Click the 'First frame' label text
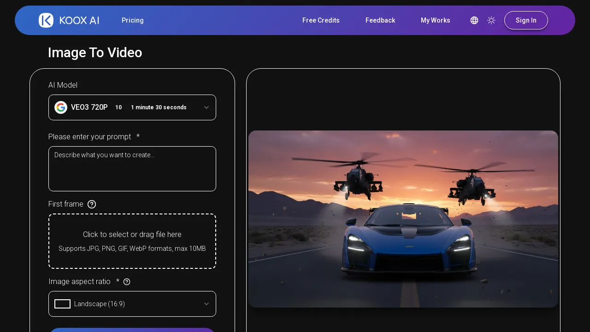590x332 pixels. pos(66,204)
